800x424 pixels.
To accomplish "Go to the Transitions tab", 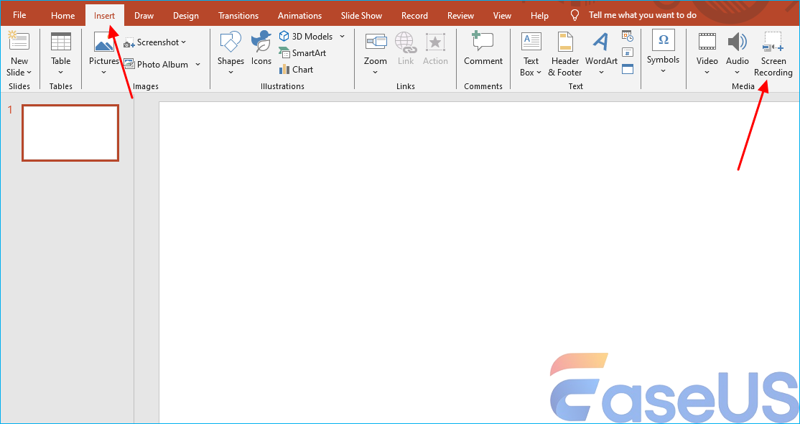I will coord(238,15).
